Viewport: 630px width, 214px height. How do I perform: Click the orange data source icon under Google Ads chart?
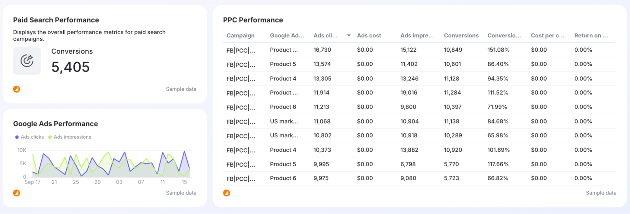pos(17,193)
